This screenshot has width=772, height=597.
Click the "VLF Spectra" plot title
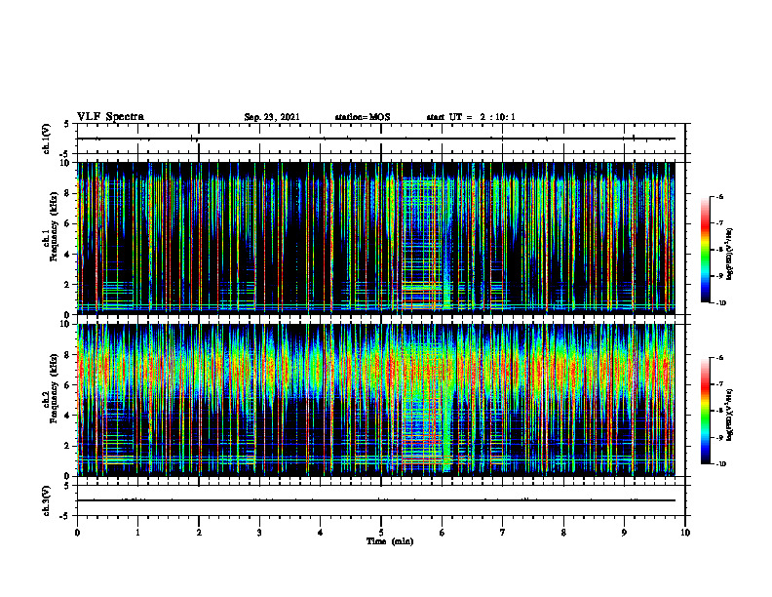coord(110,117)
